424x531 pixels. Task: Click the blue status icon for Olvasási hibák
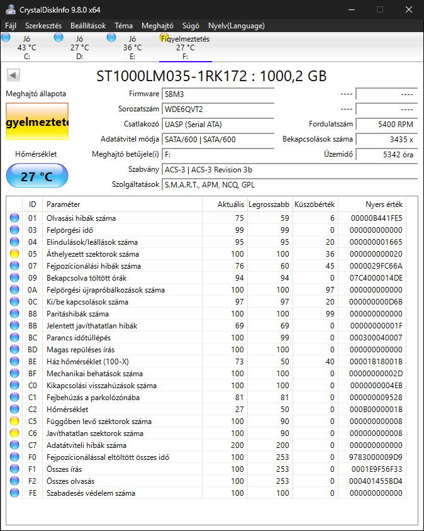pyautogui.click(x=14, y=218)
